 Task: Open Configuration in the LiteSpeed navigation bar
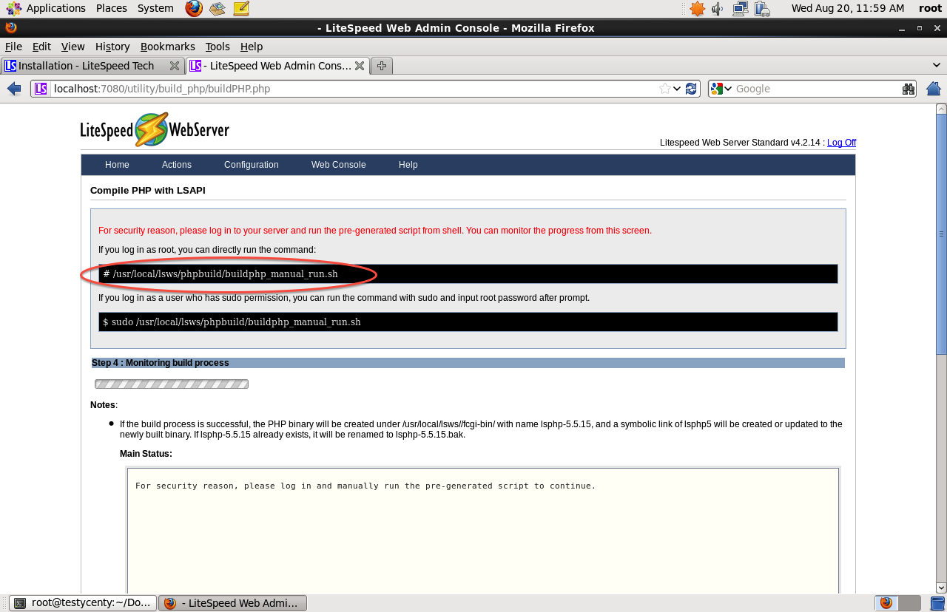[x=252, y=165]
